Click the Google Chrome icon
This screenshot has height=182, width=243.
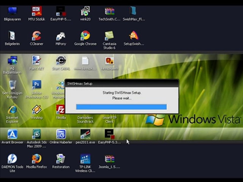[x=85, y=36]
